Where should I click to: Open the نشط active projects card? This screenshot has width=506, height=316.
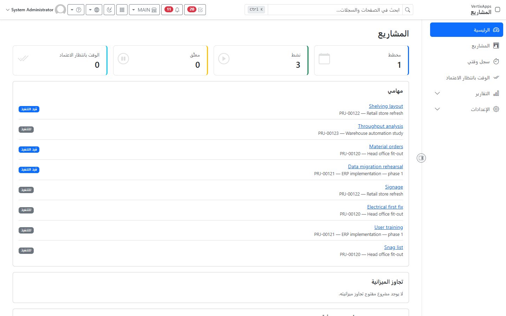point(261,60)
